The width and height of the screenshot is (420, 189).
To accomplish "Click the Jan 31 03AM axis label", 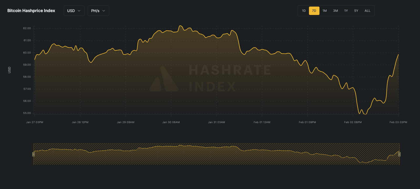I will coord(217,122).
